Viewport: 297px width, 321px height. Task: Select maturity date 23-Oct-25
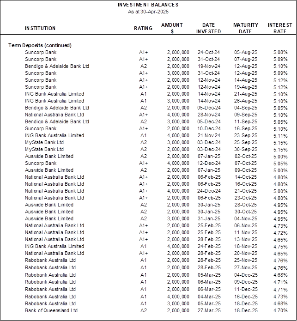pyautogui.click(x=246, y=198)
